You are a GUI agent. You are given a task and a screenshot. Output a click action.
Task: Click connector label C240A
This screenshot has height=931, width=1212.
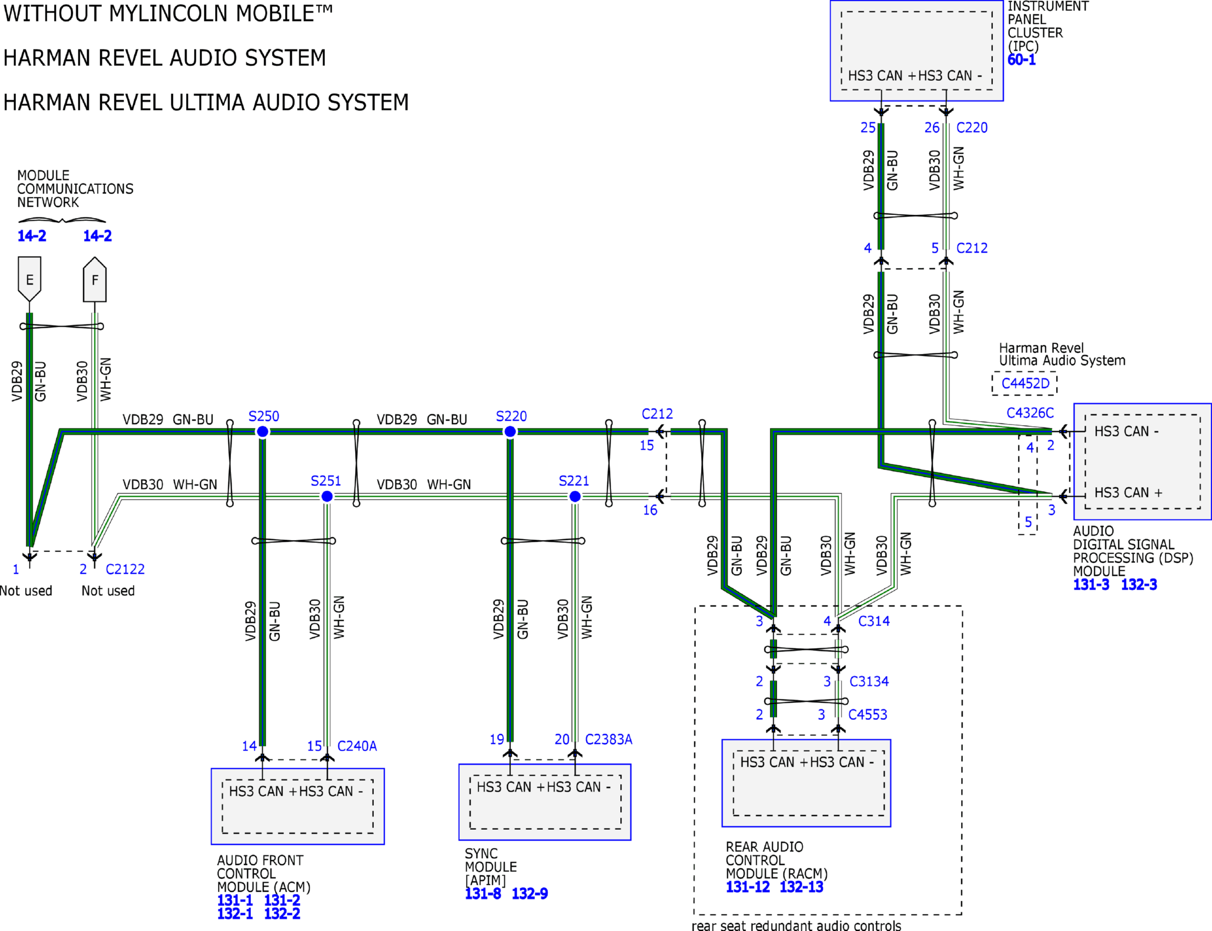357,746
